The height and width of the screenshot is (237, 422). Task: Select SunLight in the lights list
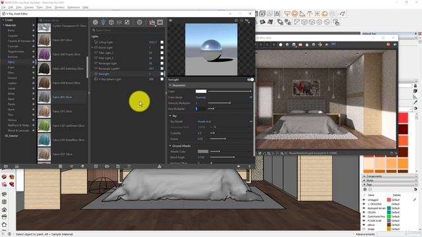pos(104,74)
